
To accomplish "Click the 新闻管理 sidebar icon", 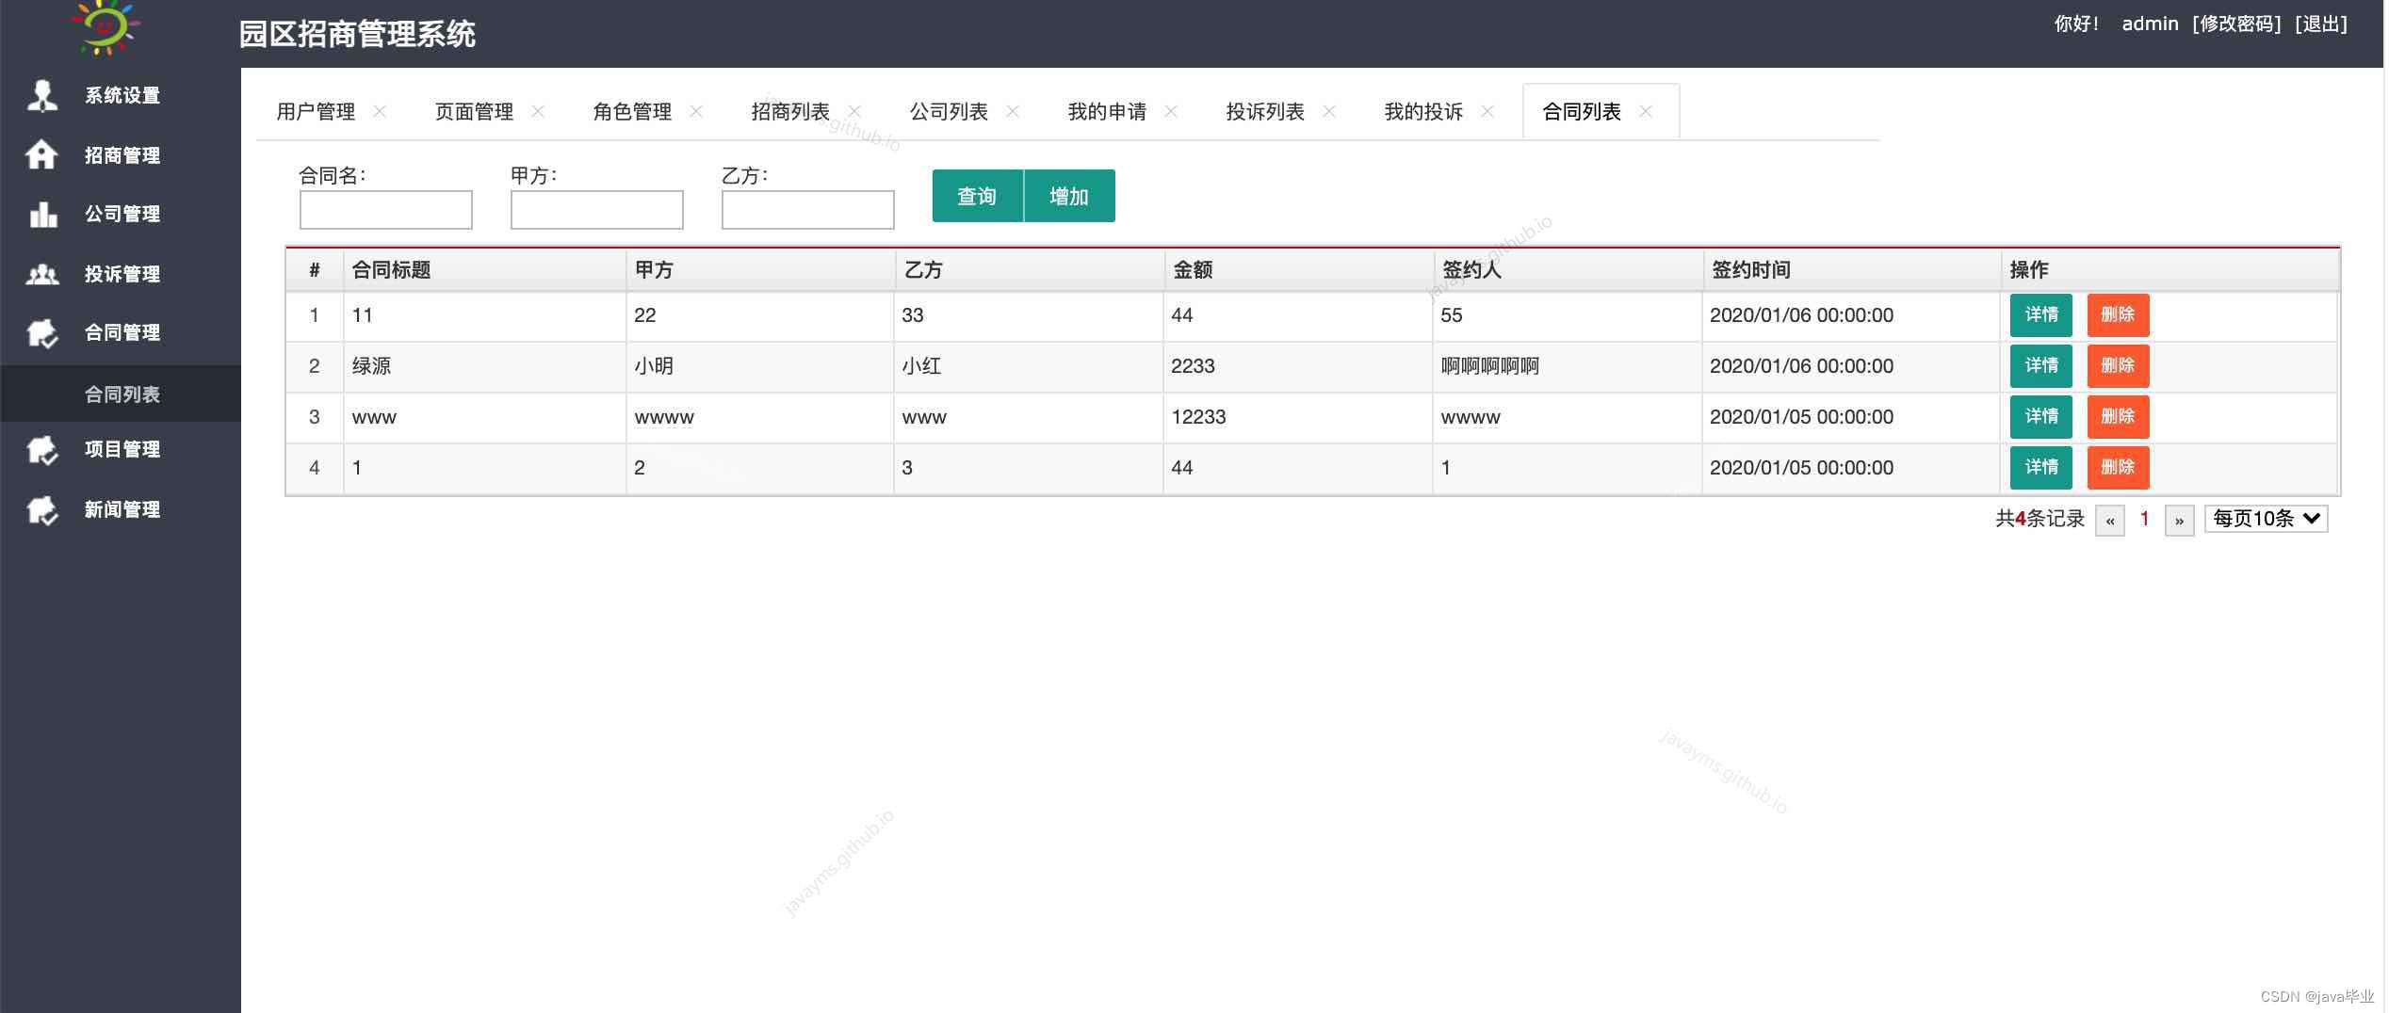I will click(42, 509).
